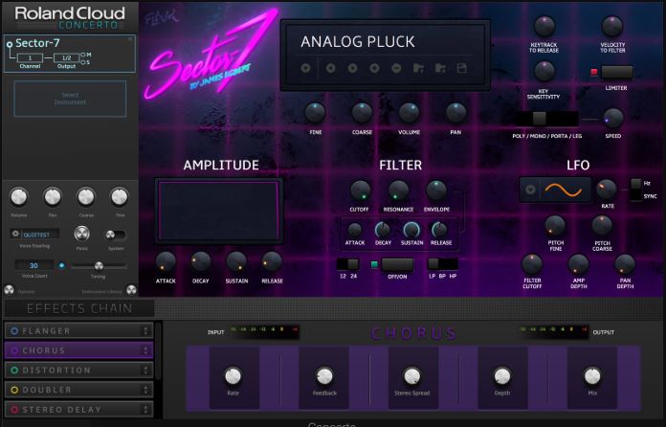Toggle the filter OFF/ON button
666x427 pixels.
pos(397,264)
